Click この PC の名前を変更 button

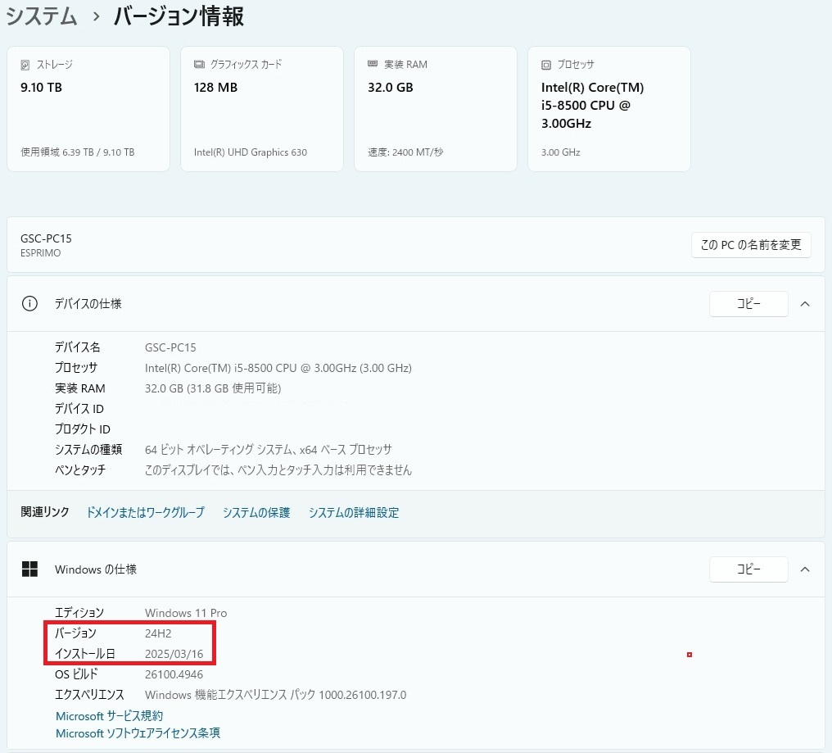click(x=751, y=245)
